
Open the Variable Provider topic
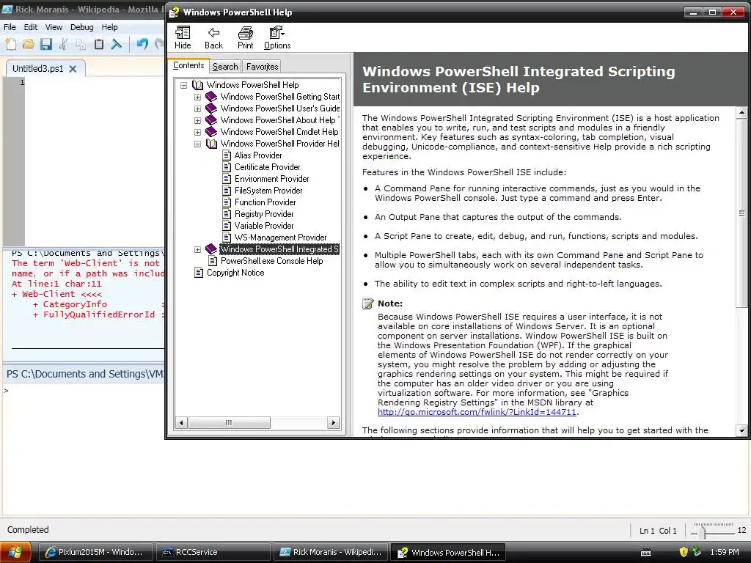click(264, 226)
